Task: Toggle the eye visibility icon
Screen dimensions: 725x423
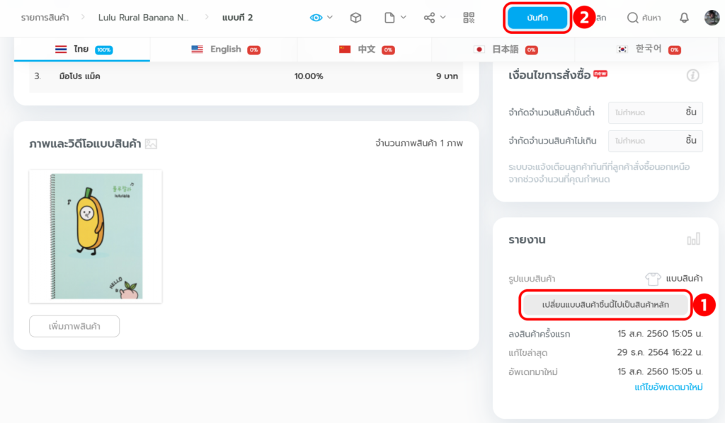Action: (316, 18)
